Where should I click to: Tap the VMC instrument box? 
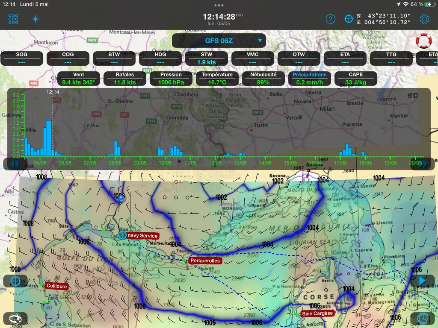(252, 58)
